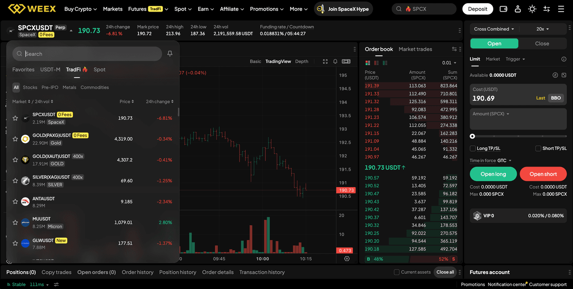Click the Open long button
Image resolution: width=573 pixels, height=289 pixels.
click(493, 174)
